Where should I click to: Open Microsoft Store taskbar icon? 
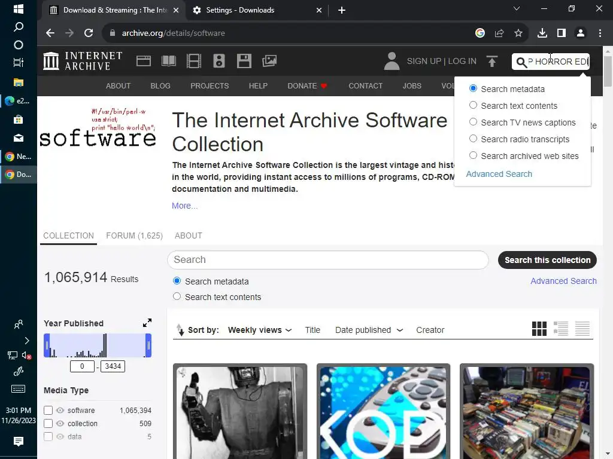(19, 120)
